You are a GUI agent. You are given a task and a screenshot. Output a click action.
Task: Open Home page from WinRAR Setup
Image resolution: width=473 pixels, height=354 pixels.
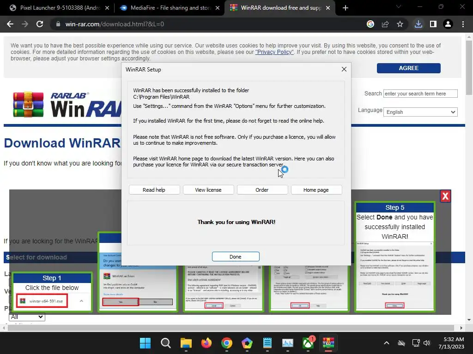coord(316,190)
